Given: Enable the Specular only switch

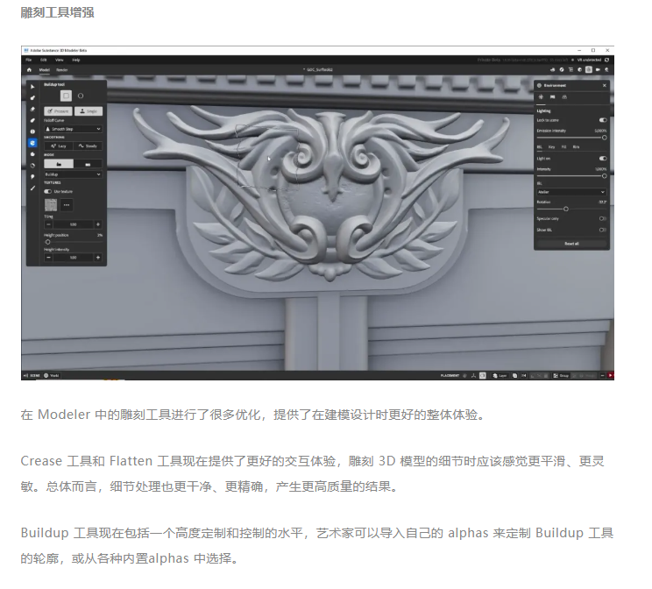Looking at the screenshot, I should (x=603, y=218).
